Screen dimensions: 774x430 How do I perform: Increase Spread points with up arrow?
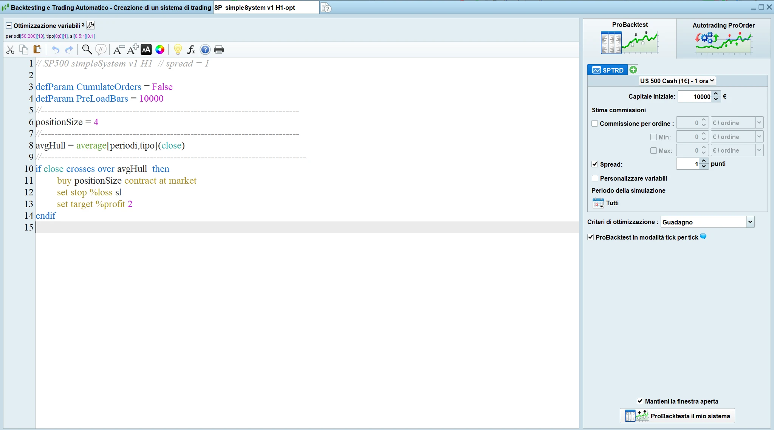(703, 161)
